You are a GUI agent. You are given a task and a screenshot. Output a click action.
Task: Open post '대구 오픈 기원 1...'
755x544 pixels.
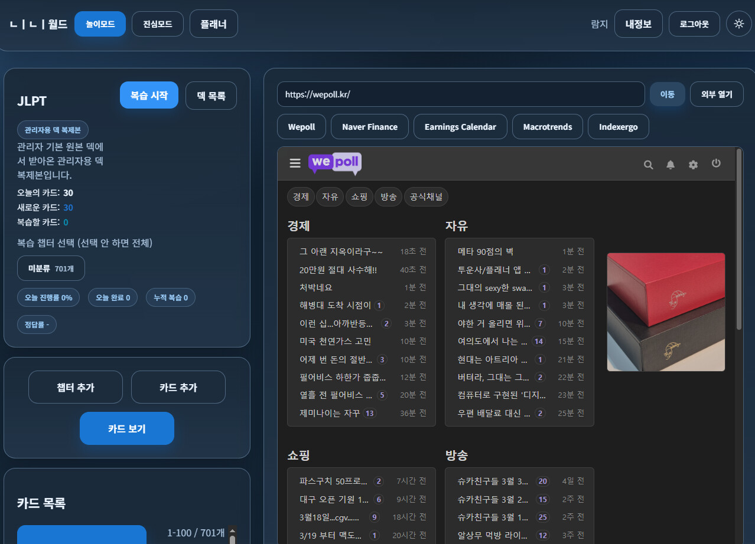coord(334,499)
